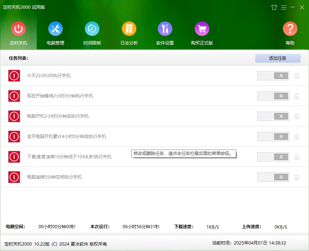Image resolution: width=309 pixels, height=251 pixels.
Task: Click the skin (shirt) icon in title bar
Action: coord(274,7)
